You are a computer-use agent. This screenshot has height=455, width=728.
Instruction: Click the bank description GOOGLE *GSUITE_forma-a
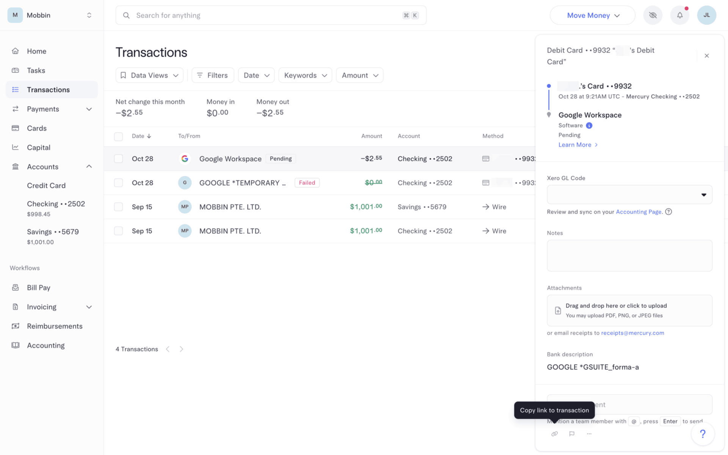point(593,367)
